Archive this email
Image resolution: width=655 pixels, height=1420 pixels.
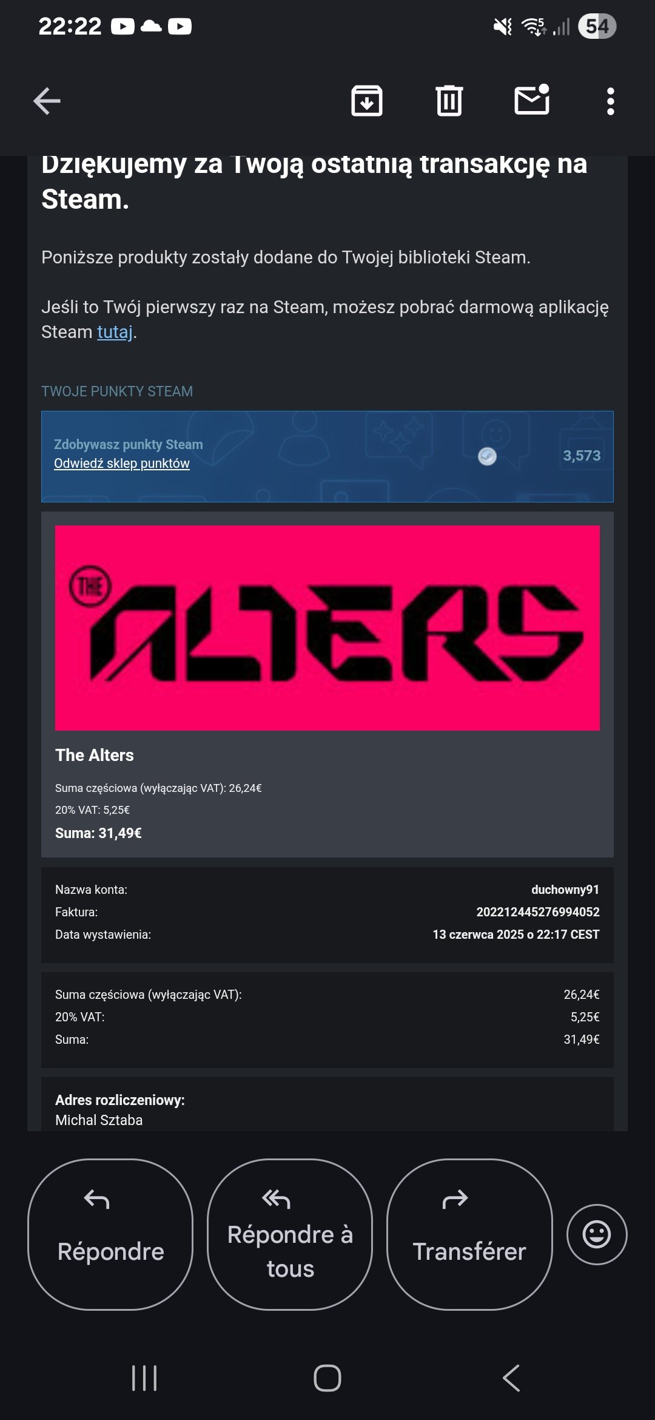(x=367, y=101)
